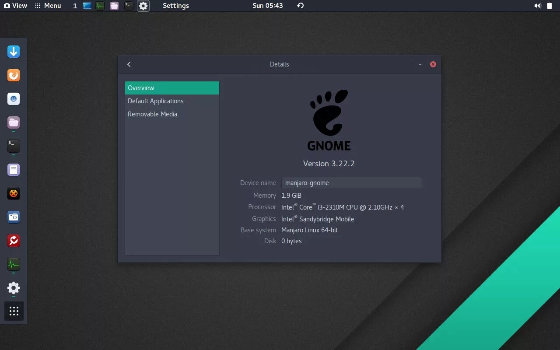Click the Memory value 1.9 GiB

click(291, 196)
